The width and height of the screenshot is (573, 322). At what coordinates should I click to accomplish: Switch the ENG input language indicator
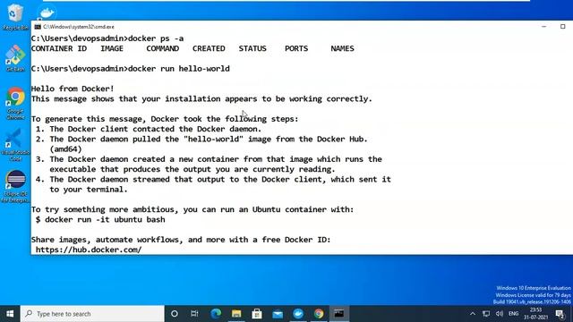tap(513, 314)
